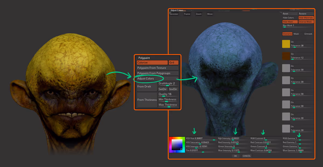Adjust the Rgb Intensity slider
The width and height of the screenshot is (323, 167).
coord(233,139)
